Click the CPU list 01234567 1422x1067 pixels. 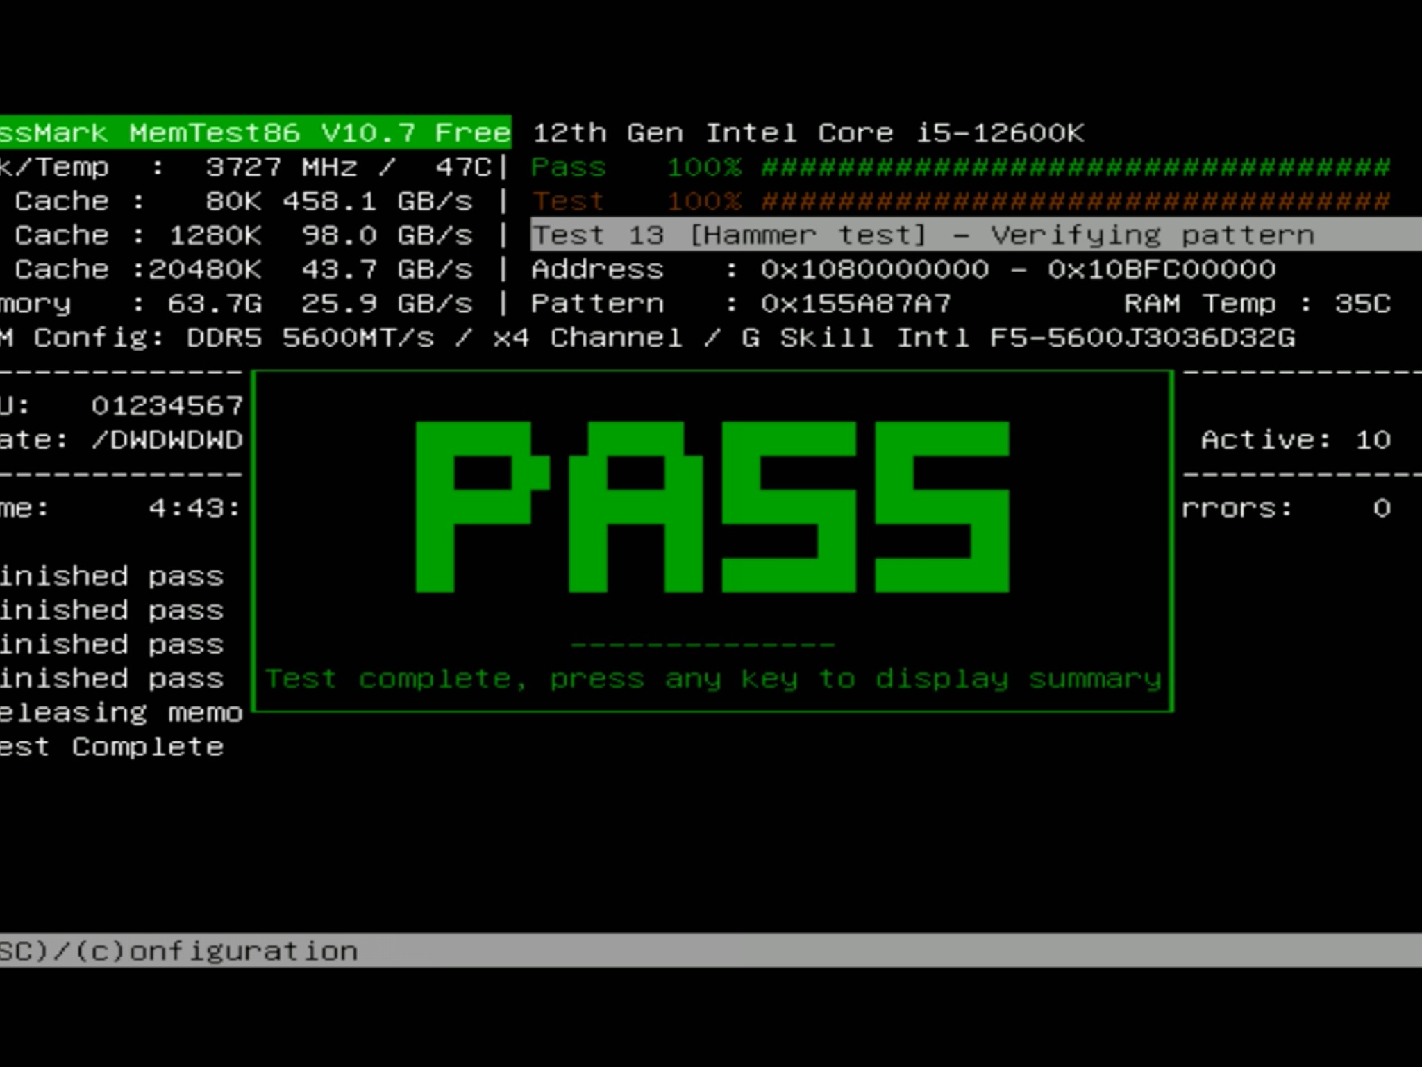point(167,406)
